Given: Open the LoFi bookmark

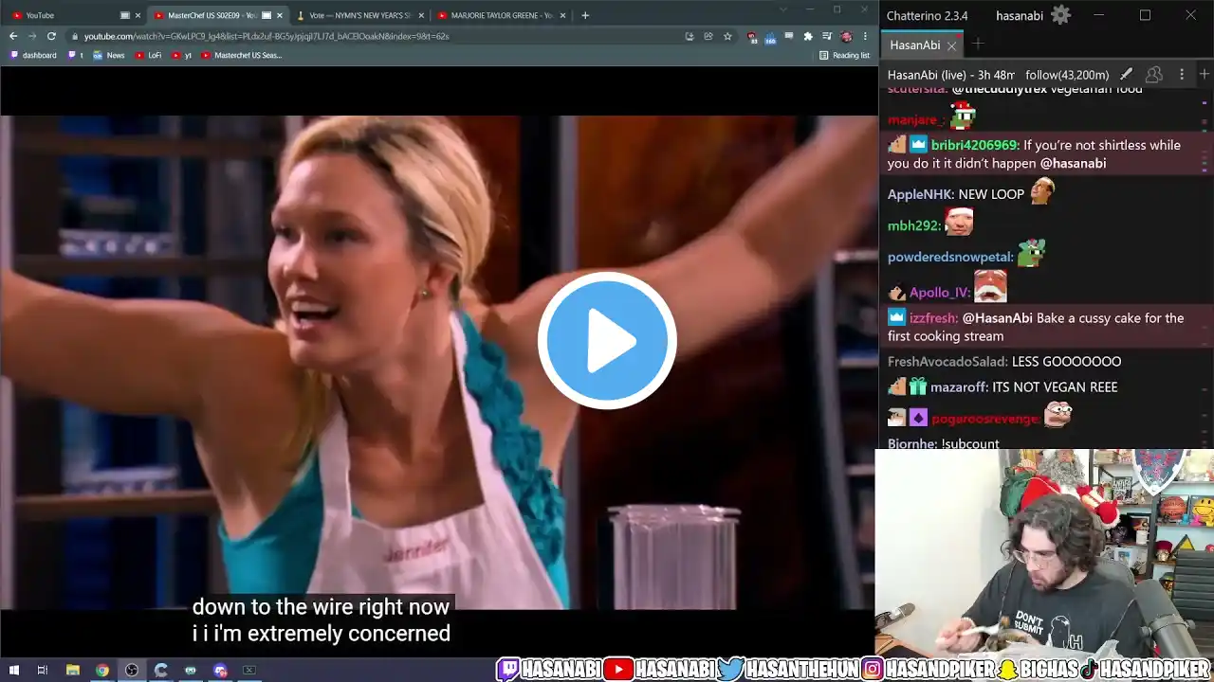Looking at the screenshot, I should pos(149,55).
